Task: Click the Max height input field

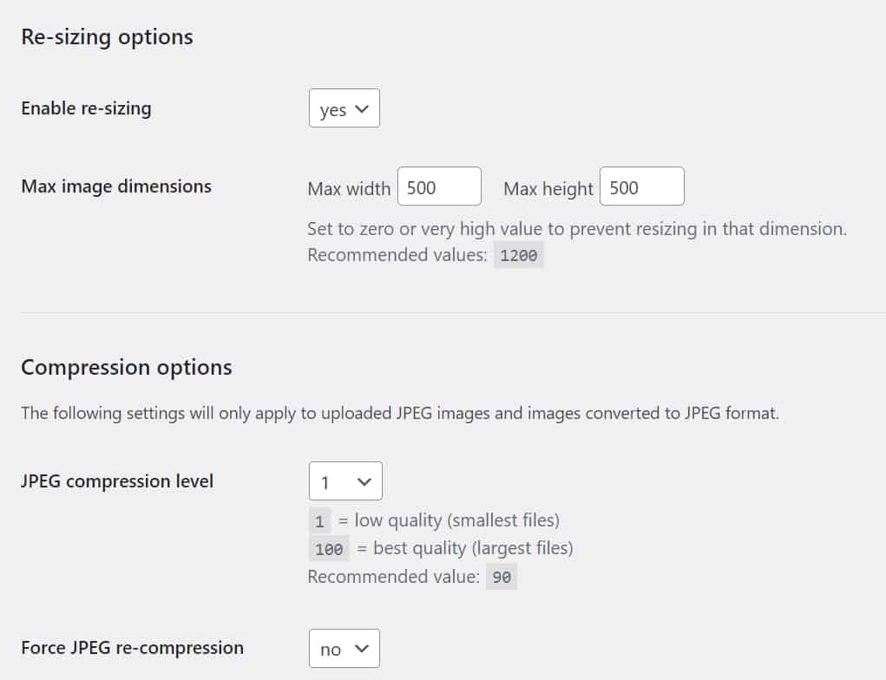Action: [641, 186]
